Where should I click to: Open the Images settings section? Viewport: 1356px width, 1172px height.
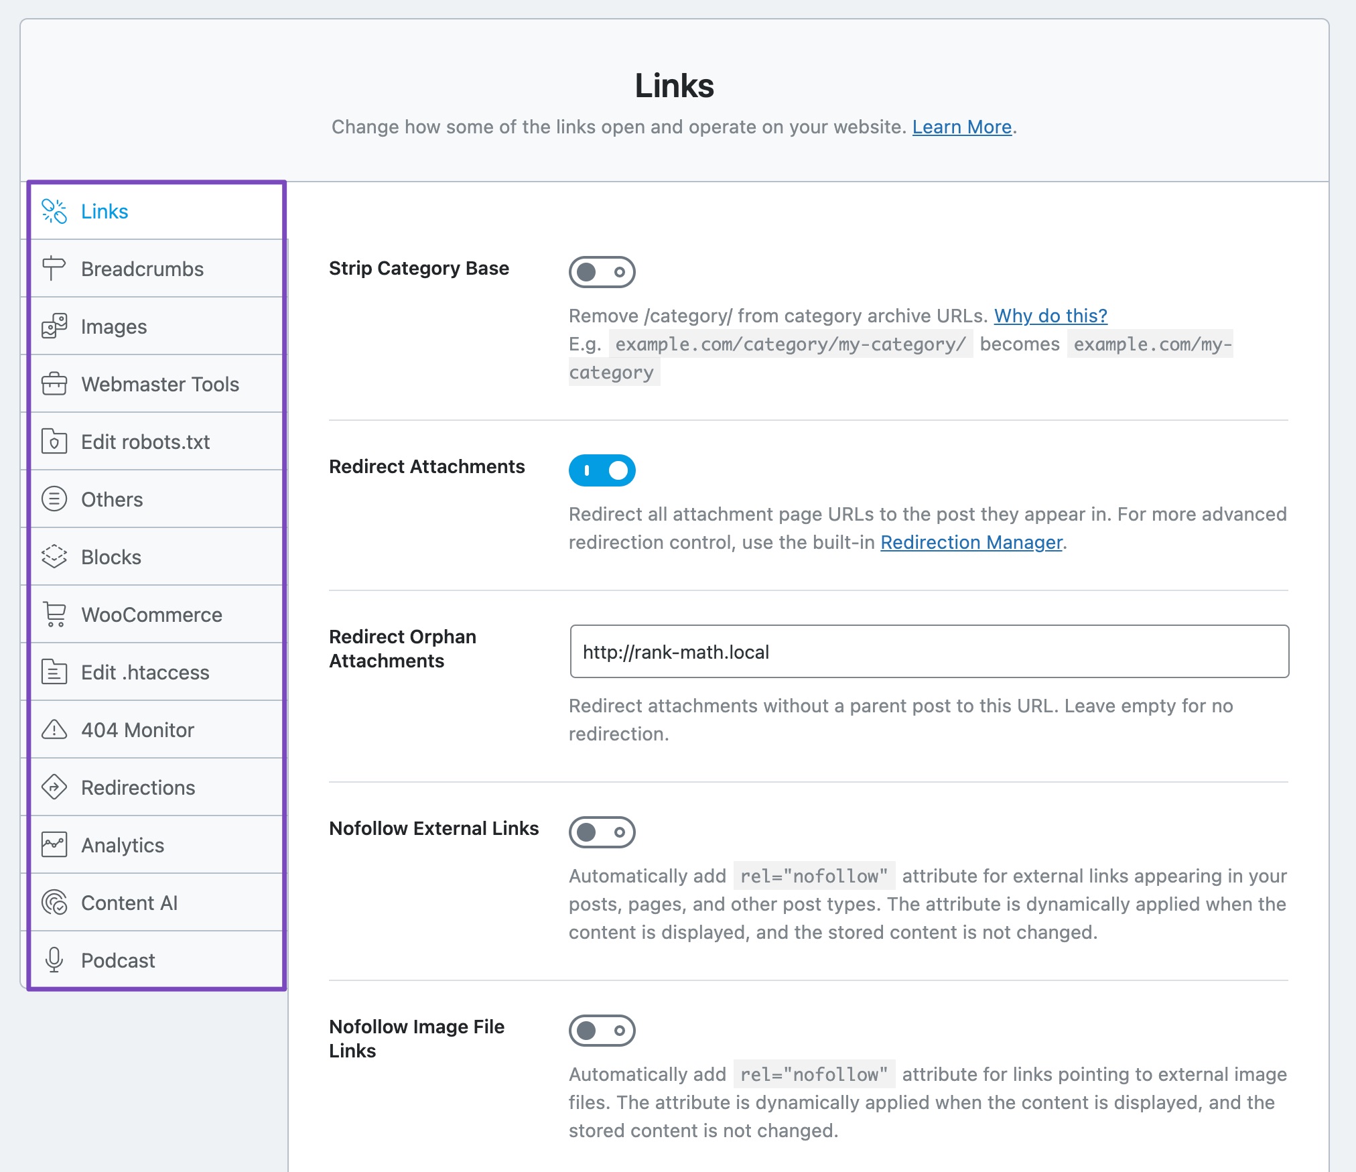[x=114, y=326]
